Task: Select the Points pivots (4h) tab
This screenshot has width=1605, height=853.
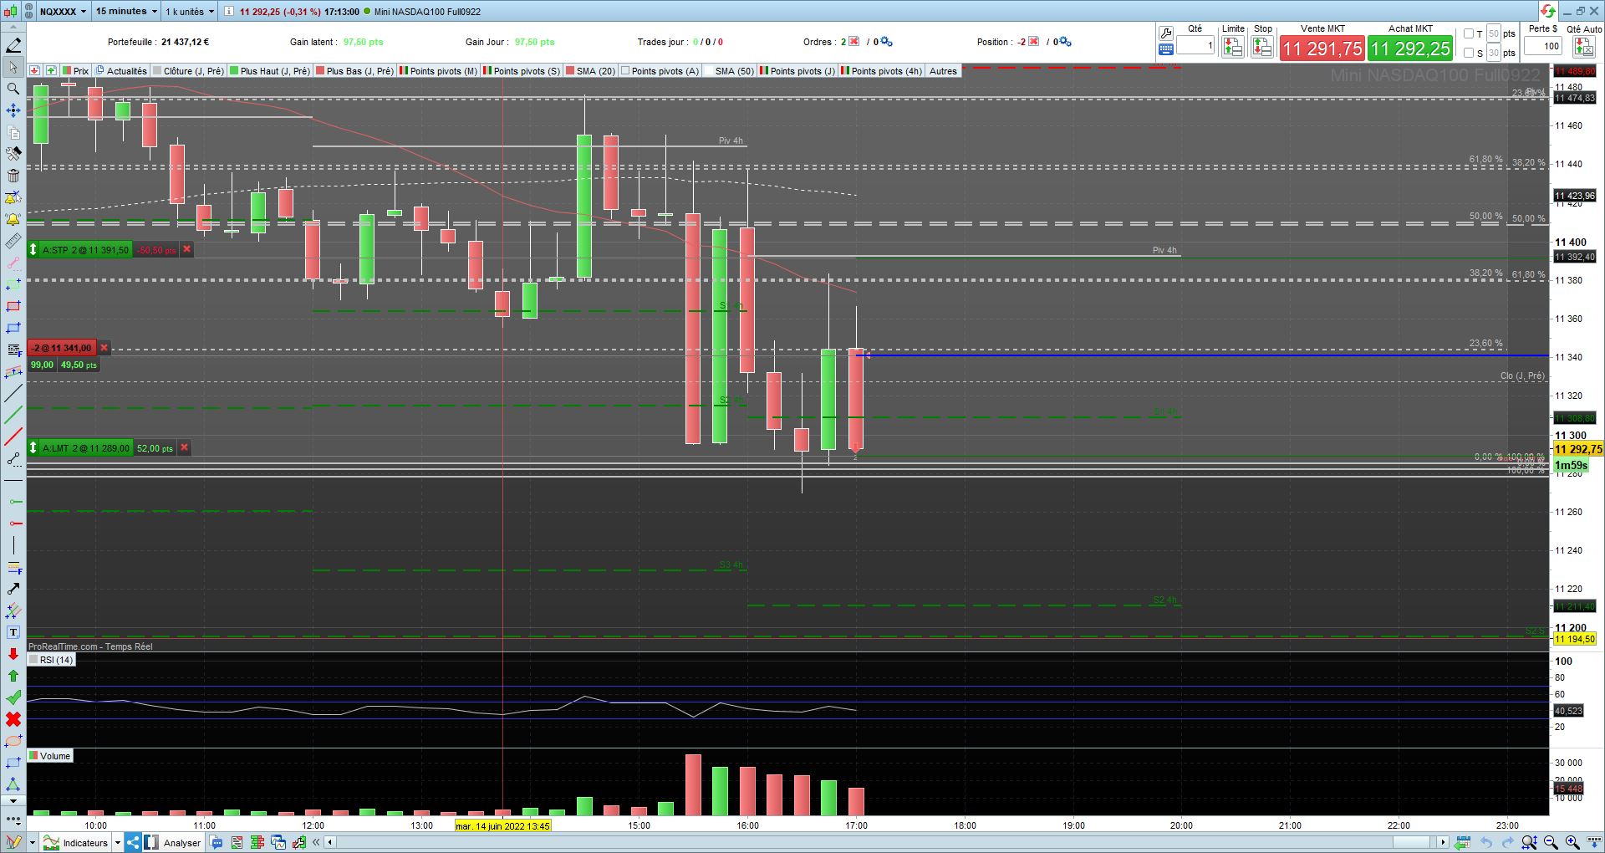Action: coord(881,71)
